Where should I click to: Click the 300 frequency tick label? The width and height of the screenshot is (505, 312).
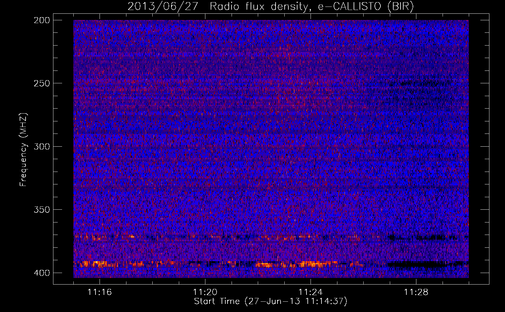[42, 147]
